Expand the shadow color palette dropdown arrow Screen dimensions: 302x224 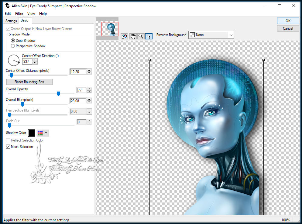pyautogui.click(x=46, y=133)
